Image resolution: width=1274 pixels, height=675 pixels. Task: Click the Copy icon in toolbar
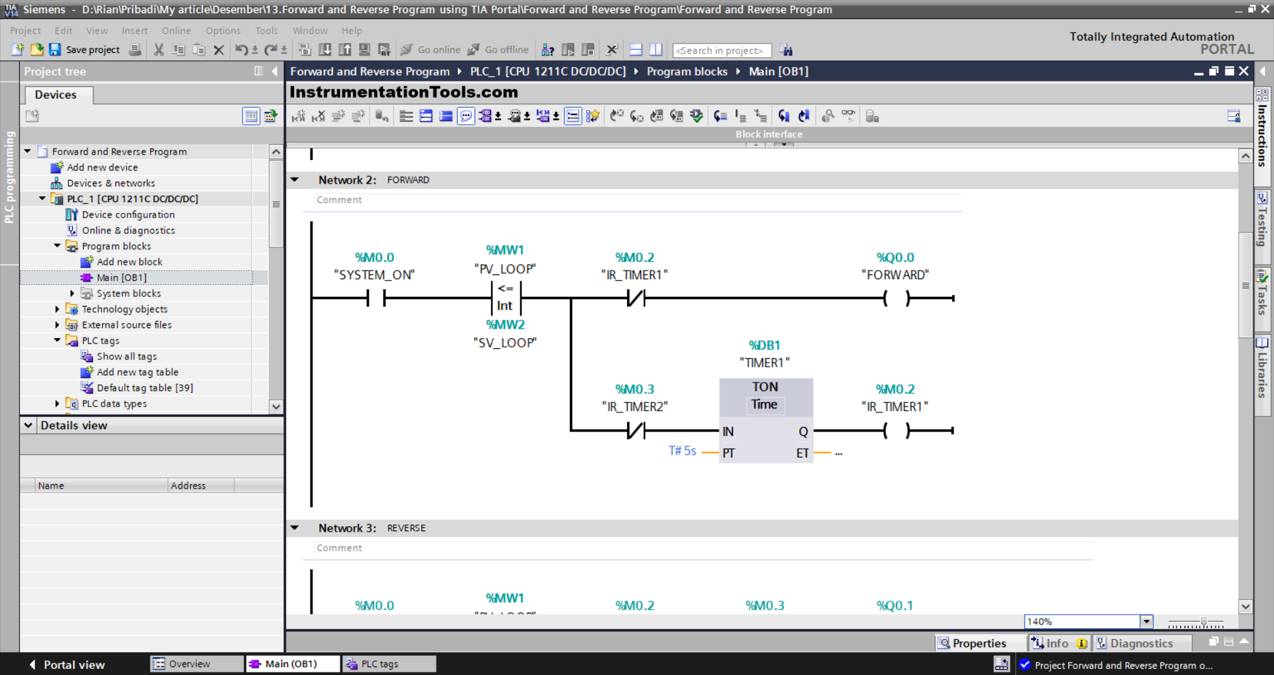pyautogui.click(x=178, y=50)
